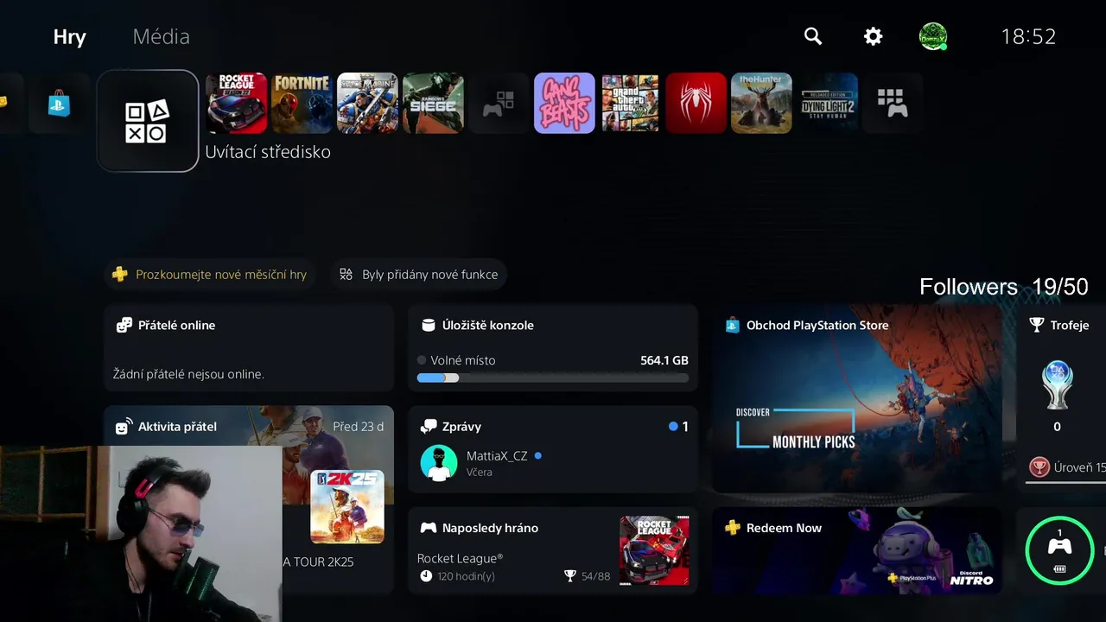Click the '564.1 GB' free space value
1106x622 pixels.
click(x=664, y=360)
